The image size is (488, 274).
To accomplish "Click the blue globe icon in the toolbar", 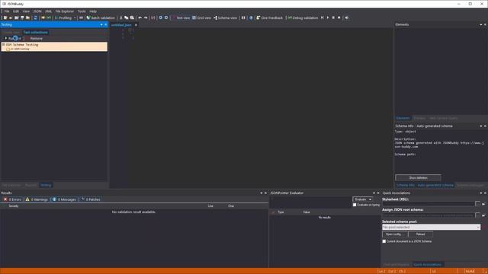I will click(251, 18).
